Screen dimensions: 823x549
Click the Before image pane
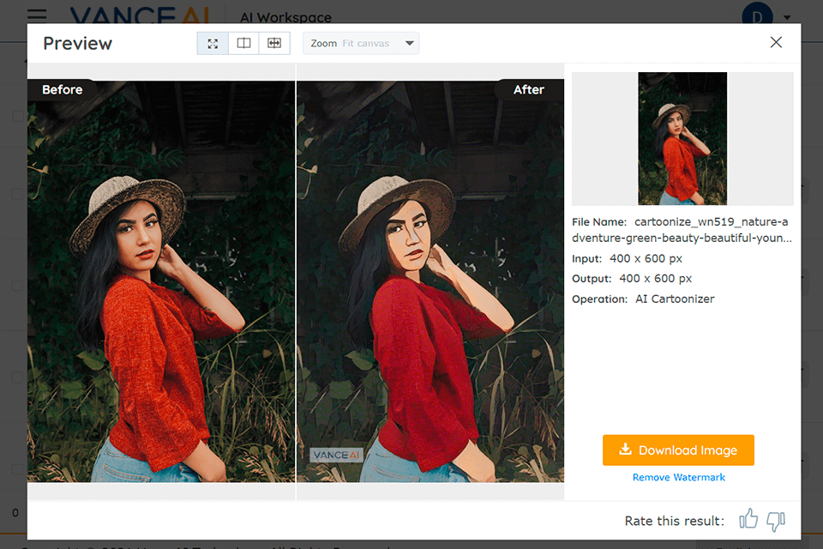[161, 281]
